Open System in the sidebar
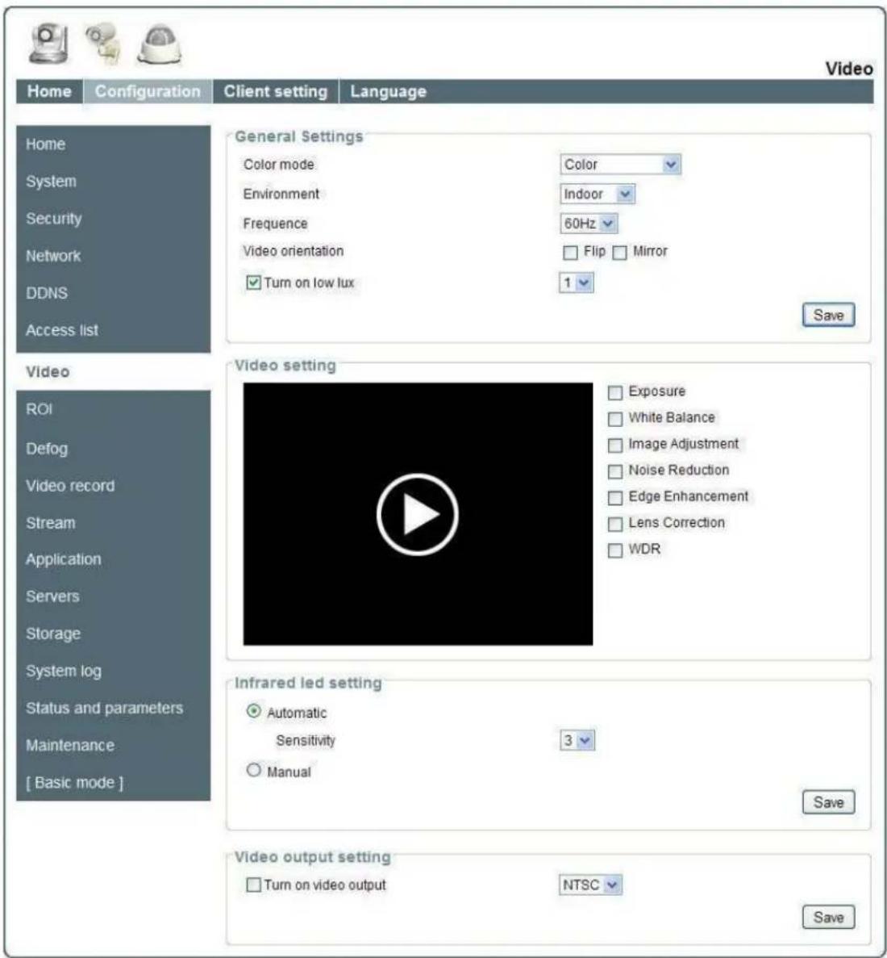Screen dimensions: 887x958 click(x=52, y=182)
